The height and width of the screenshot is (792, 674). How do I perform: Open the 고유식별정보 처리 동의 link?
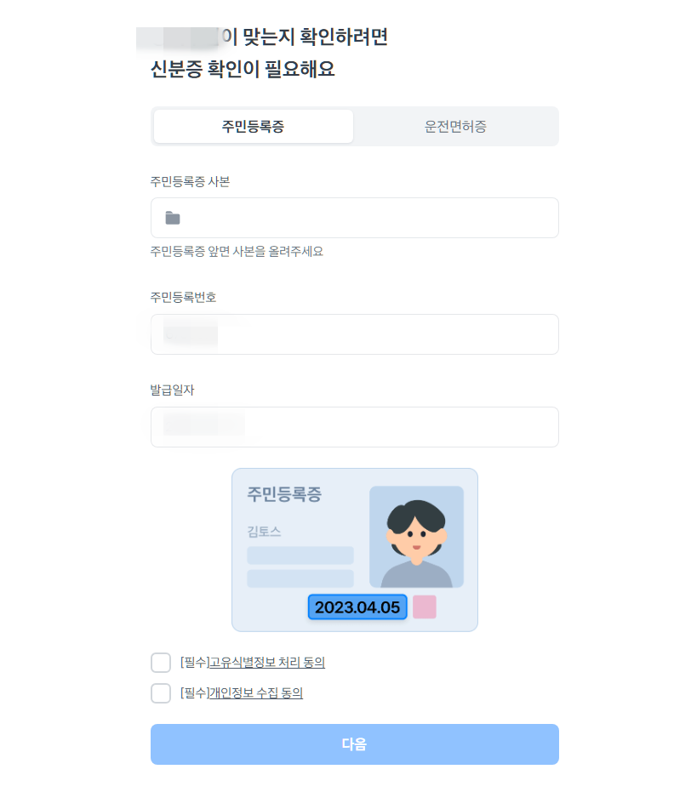pyautogui.click(x=267, y=662)
